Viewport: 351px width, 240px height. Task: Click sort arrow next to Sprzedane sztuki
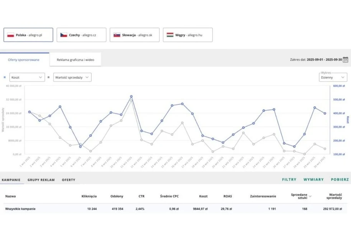[x=310, y=196]
